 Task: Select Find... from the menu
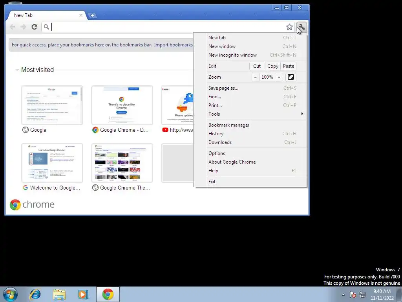coord(256,97)
